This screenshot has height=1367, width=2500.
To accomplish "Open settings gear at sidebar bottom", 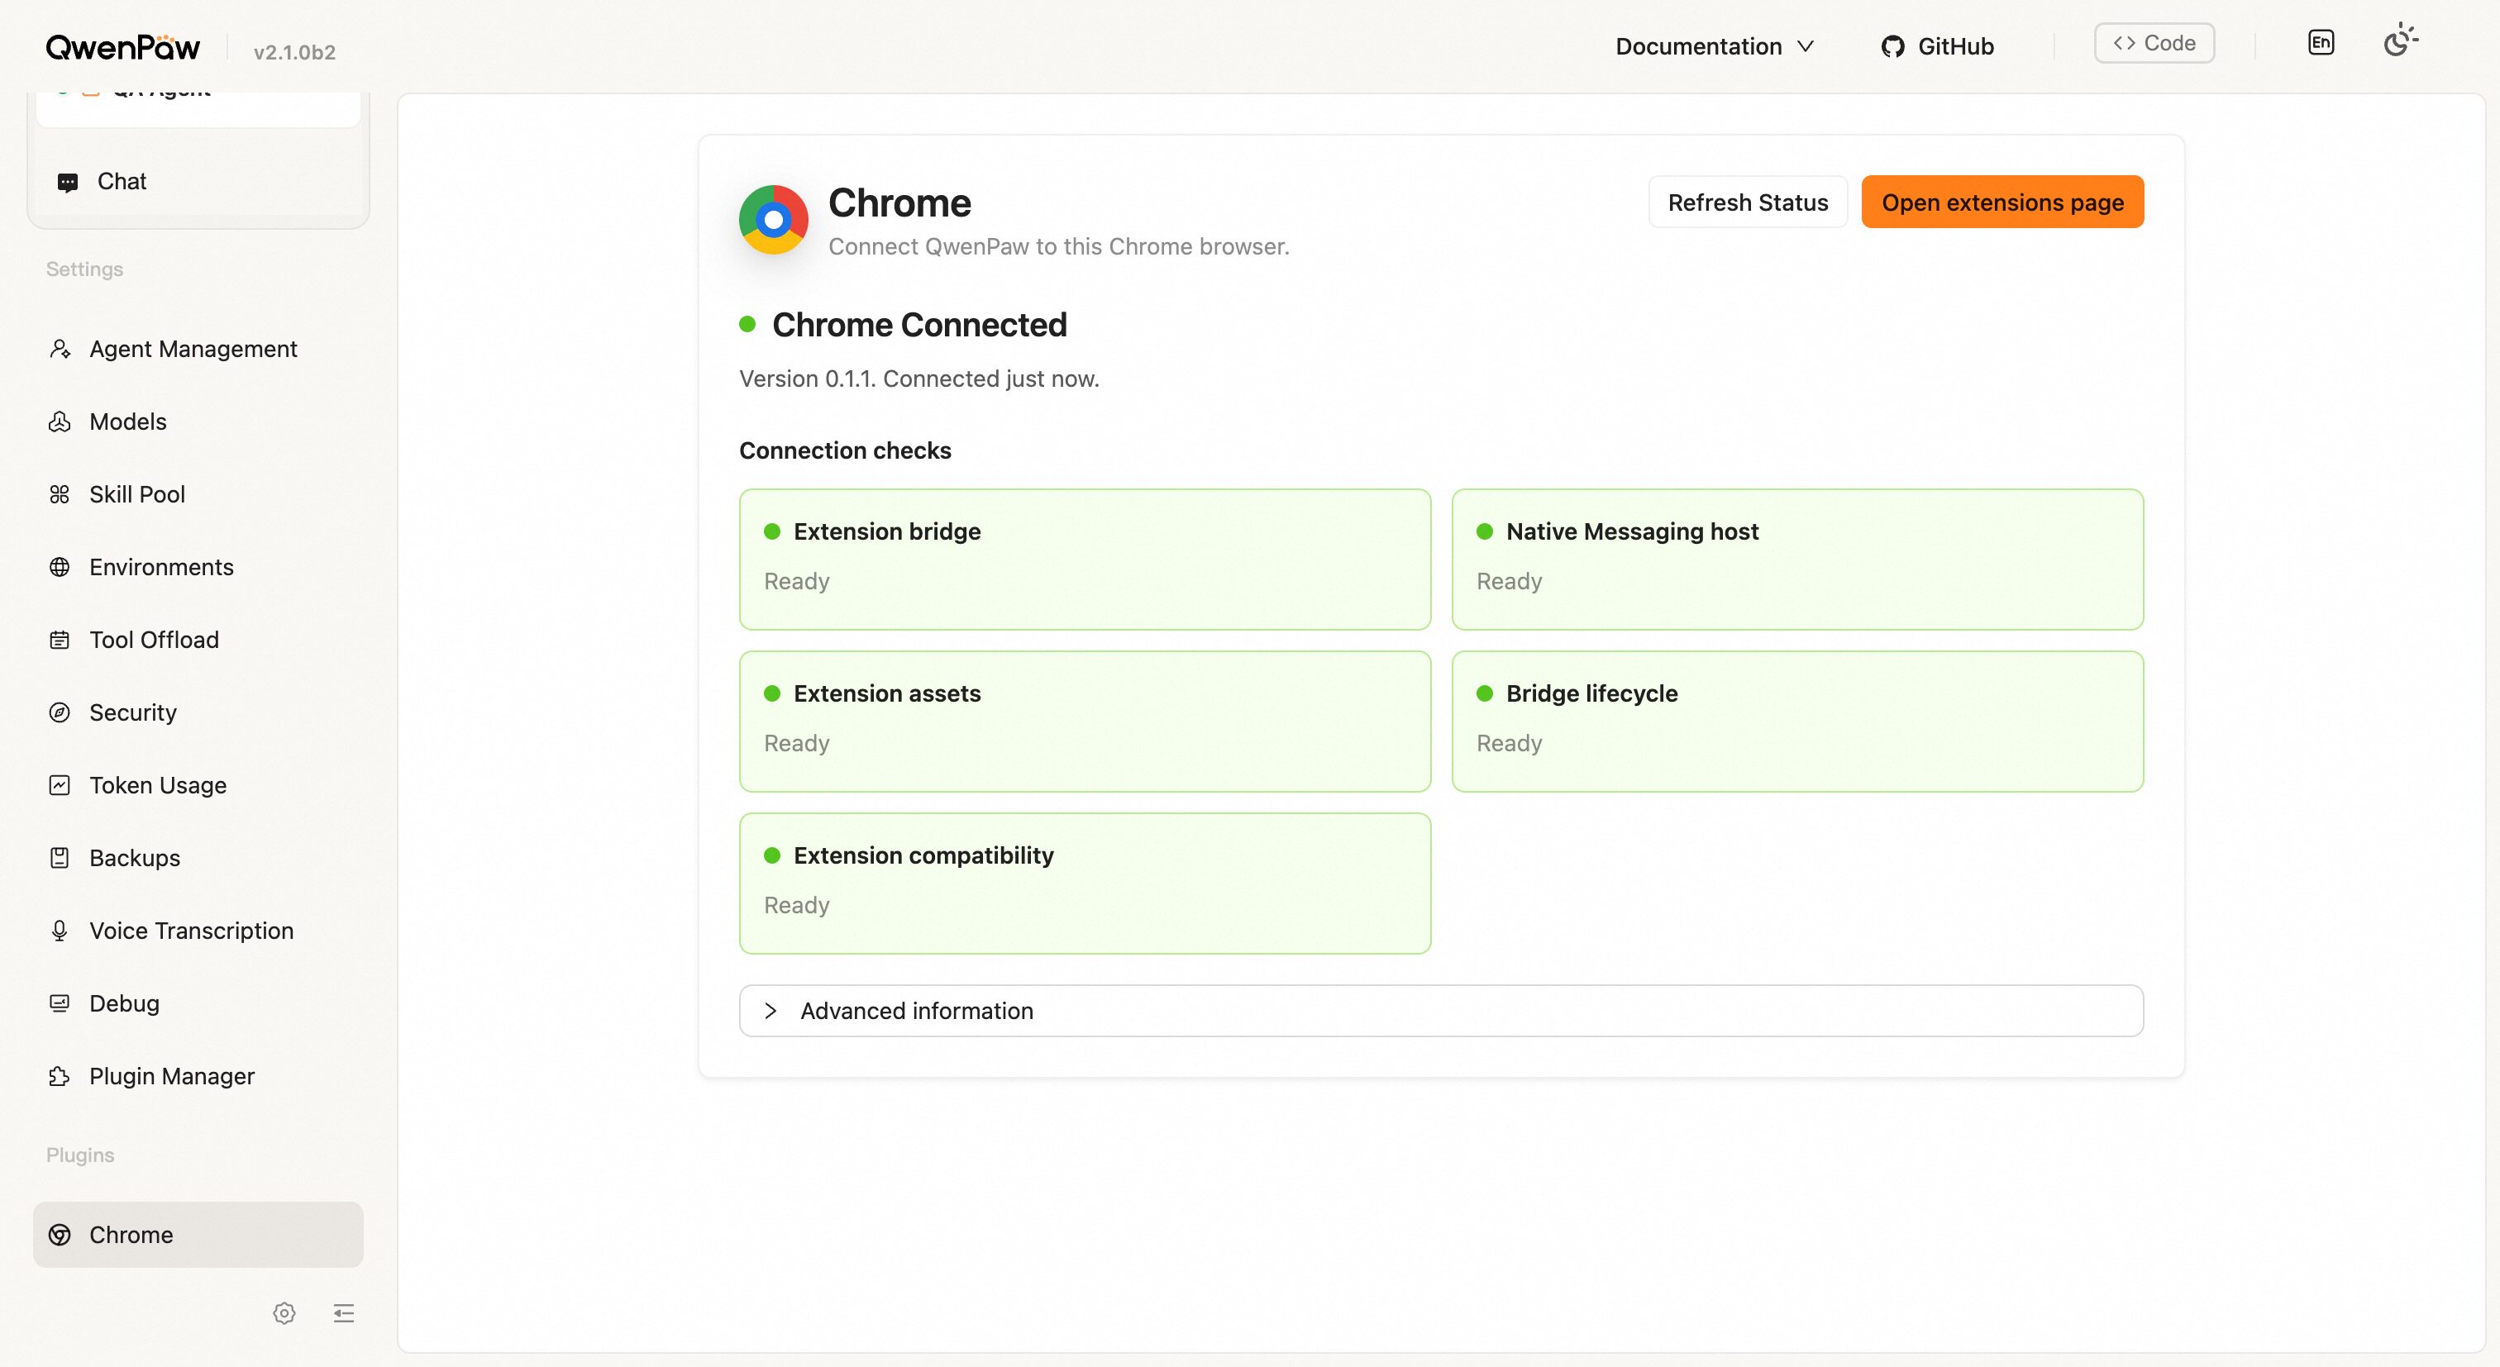I will [x=284, y=1313].
